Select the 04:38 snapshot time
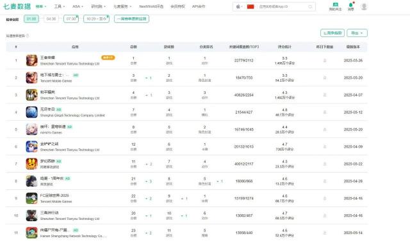 click(x=51, y=19)
